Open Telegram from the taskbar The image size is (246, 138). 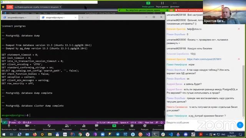(x=118, y=135)
